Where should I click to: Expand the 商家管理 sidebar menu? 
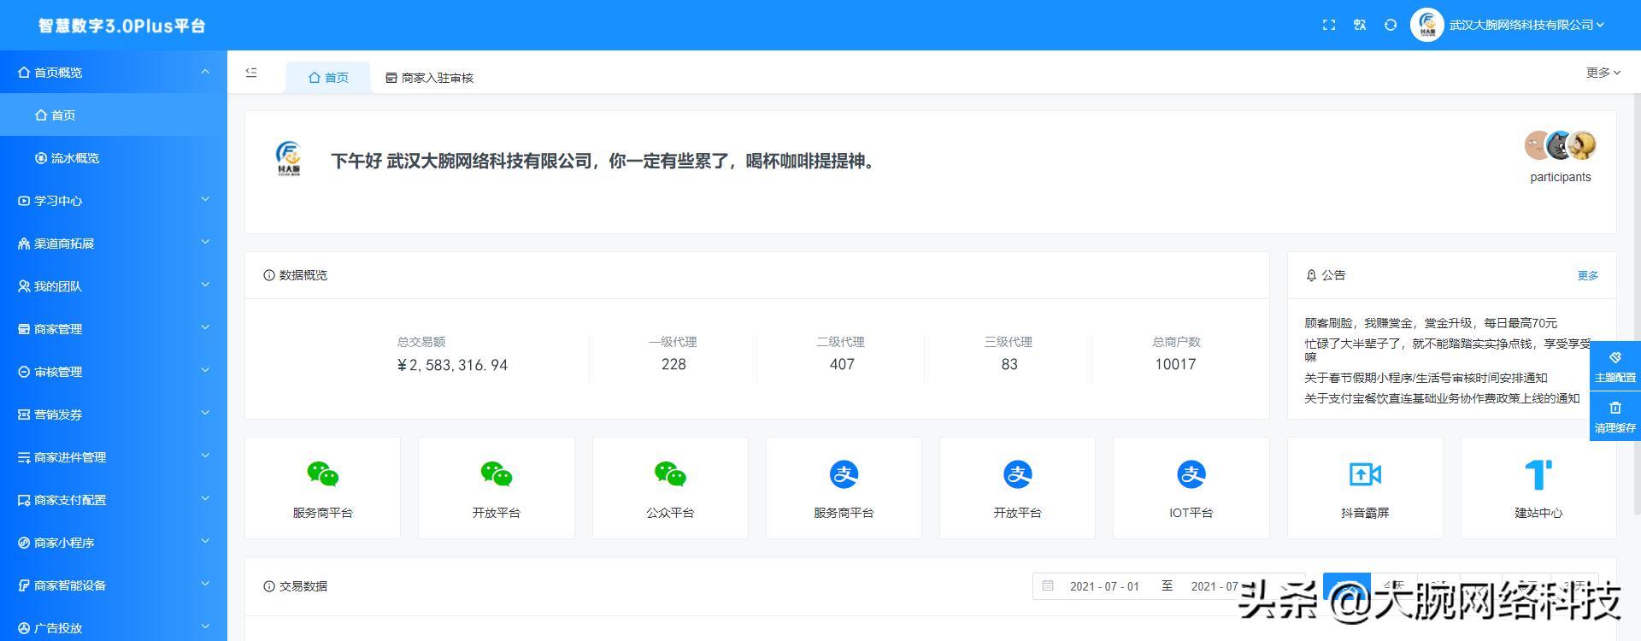114,329
